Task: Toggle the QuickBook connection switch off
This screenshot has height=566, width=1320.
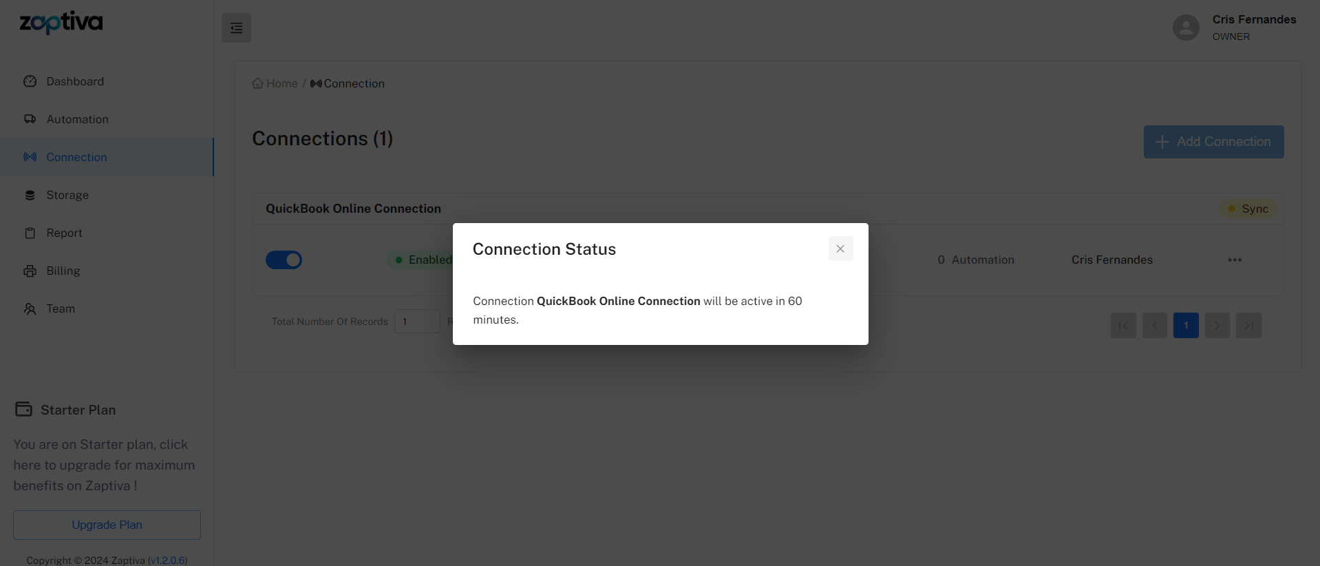Action: coord(284,260)
